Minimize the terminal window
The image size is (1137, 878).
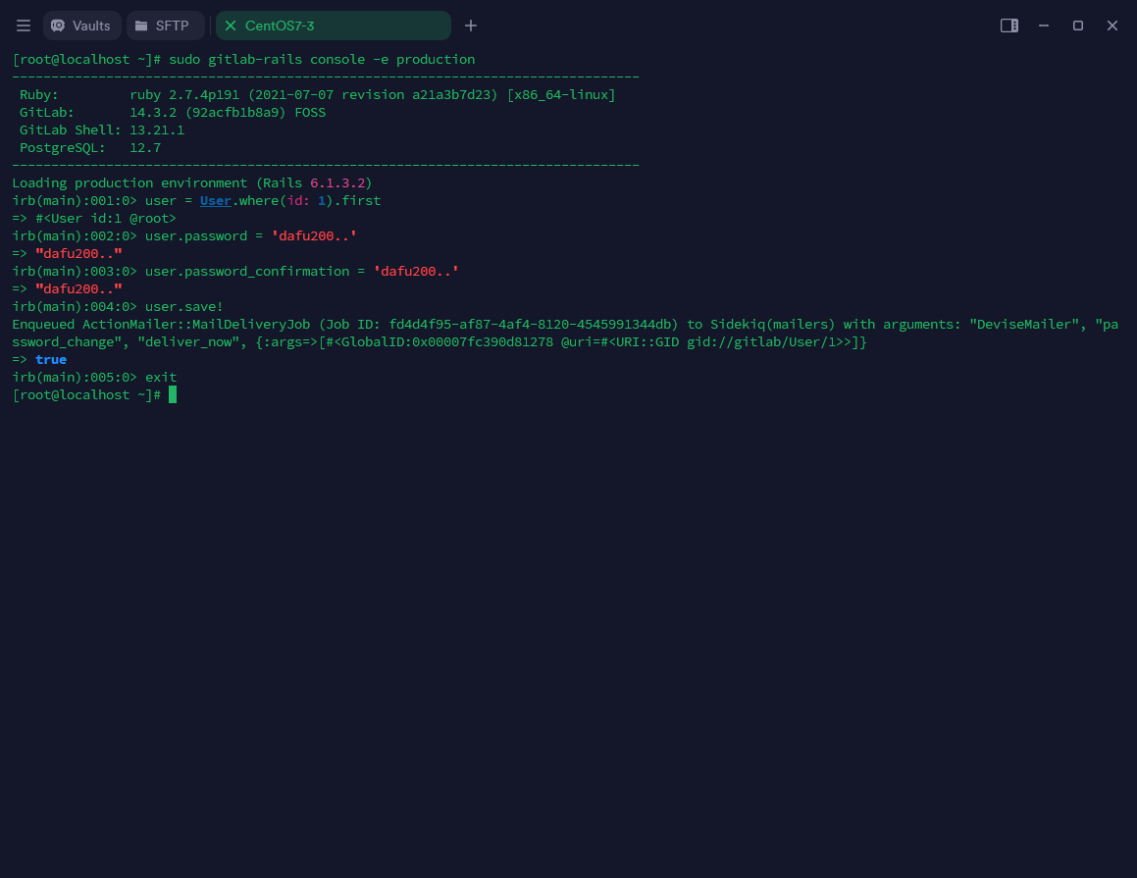pyautogui.click(x=1044, y=26)
